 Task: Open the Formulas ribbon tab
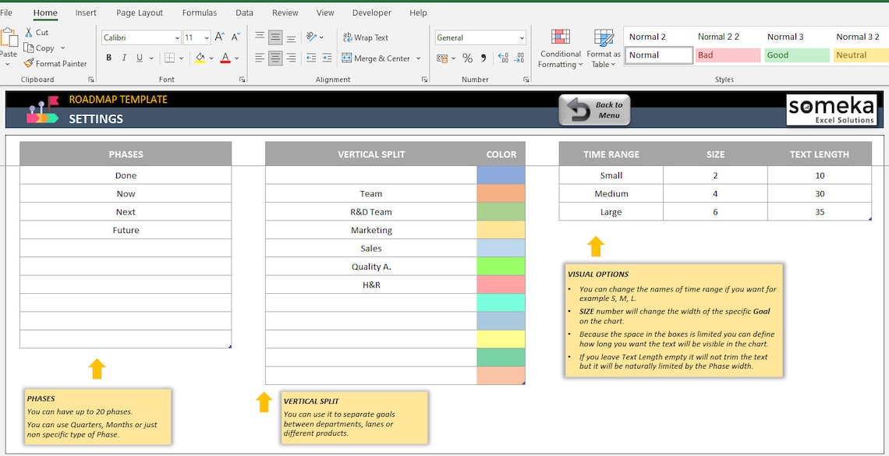click(x=199, y=12)
